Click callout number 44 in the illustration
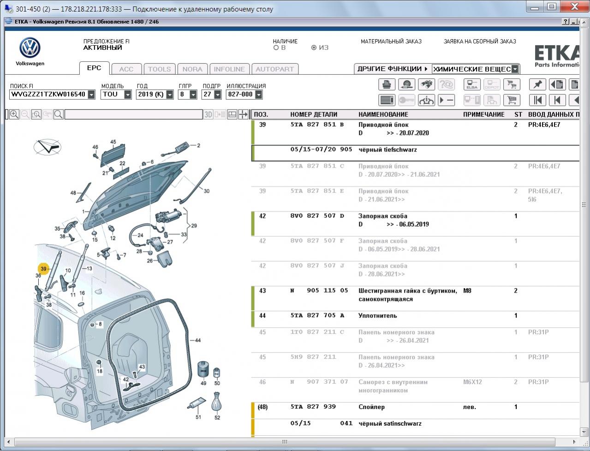Image resolution: width=590 pixels, height=451 pixels. click(198, 341)
